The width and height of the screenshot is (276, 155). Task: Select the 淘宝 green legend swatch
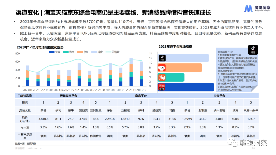(66, 52)
